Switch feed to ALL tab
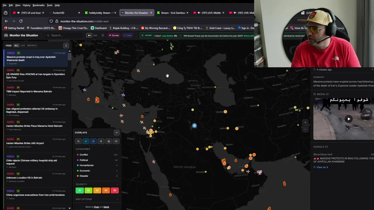 [16, 45]
